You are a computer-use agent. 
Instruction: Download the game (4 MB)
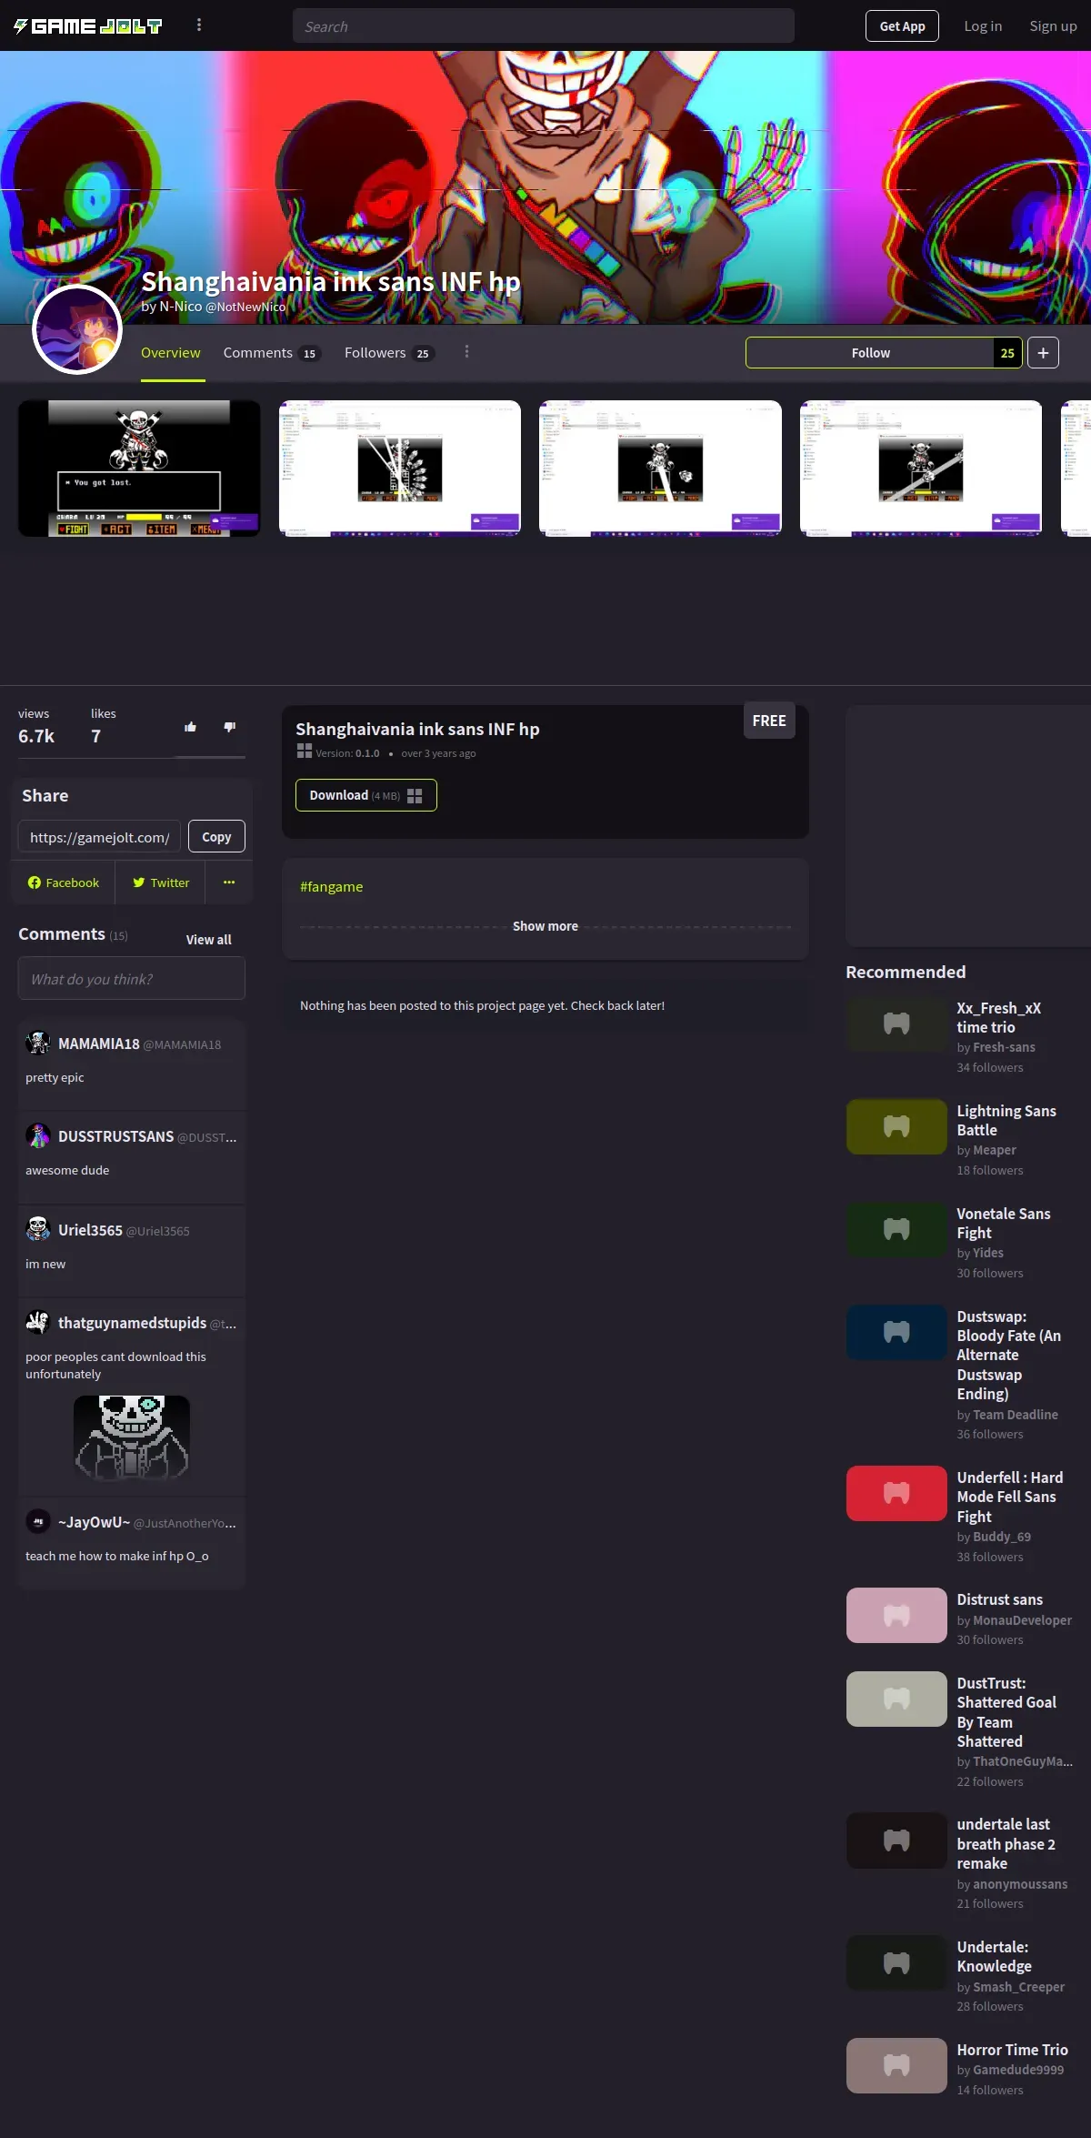click(x=365, y=795)
